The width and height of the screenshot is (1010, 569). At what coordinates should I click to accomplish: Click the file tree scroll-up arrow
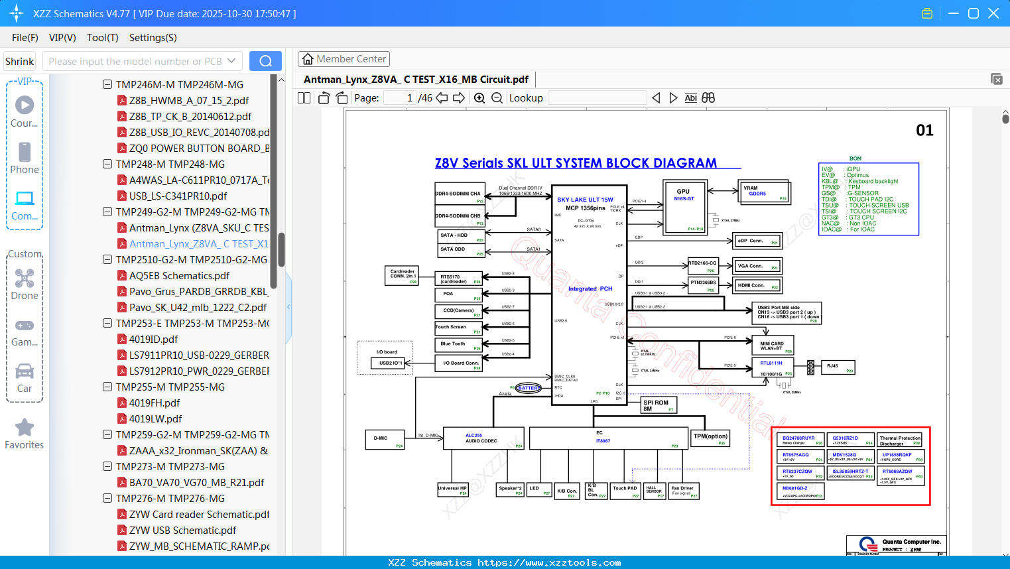click(x=281, y=80)
